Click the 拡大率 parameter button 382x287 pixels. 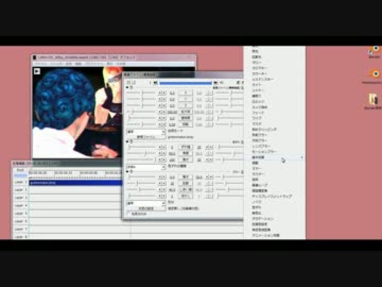pyautogui.click(x=185, y=112)
